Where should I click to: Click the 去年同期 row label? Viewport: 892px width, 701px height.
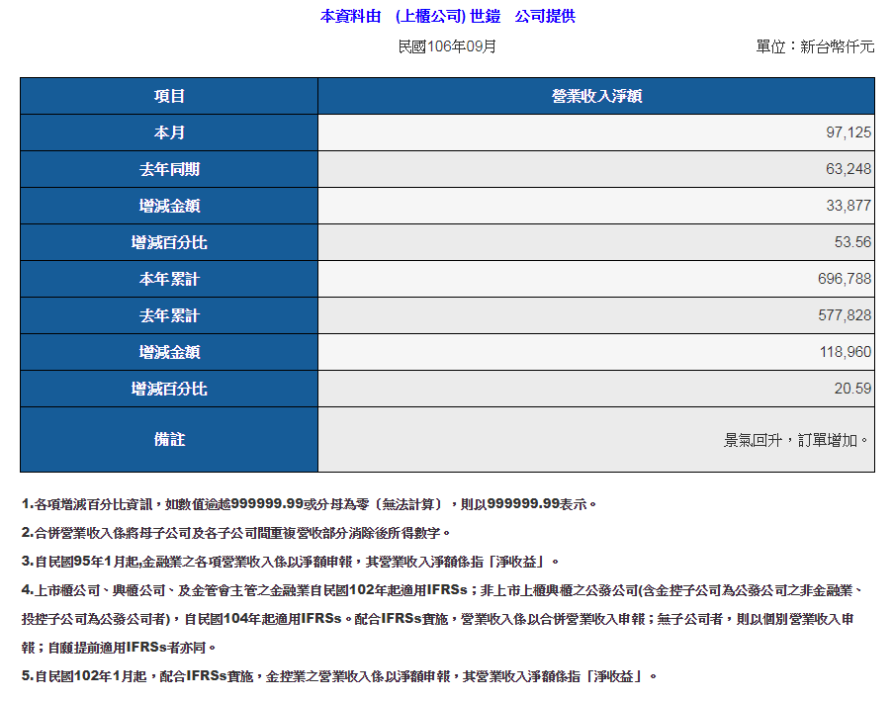[x=169, y=169]
